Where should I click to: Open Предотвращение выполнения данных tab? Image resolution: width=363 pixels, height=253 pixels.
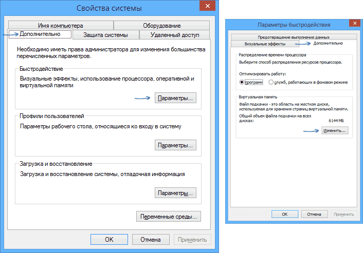coord(294,37)
